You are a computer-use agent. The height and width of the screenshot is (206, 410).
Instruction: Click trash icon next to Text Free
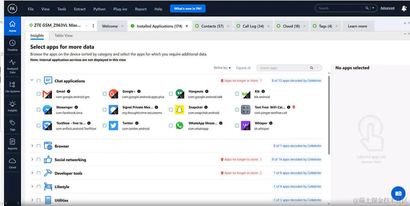[x=294, y=107]
